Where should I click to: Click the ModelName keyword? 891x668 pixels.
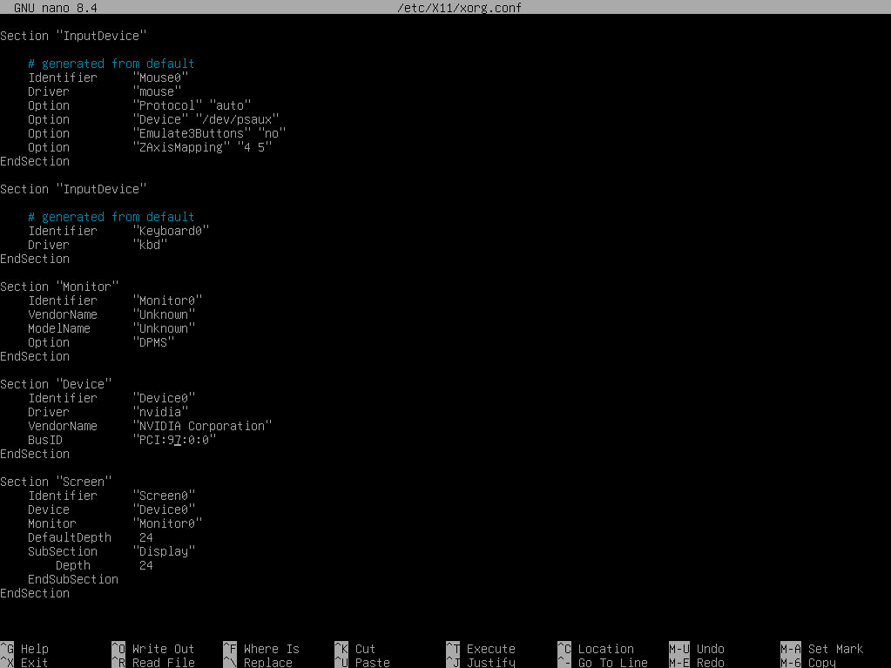(x=59, y=328)
